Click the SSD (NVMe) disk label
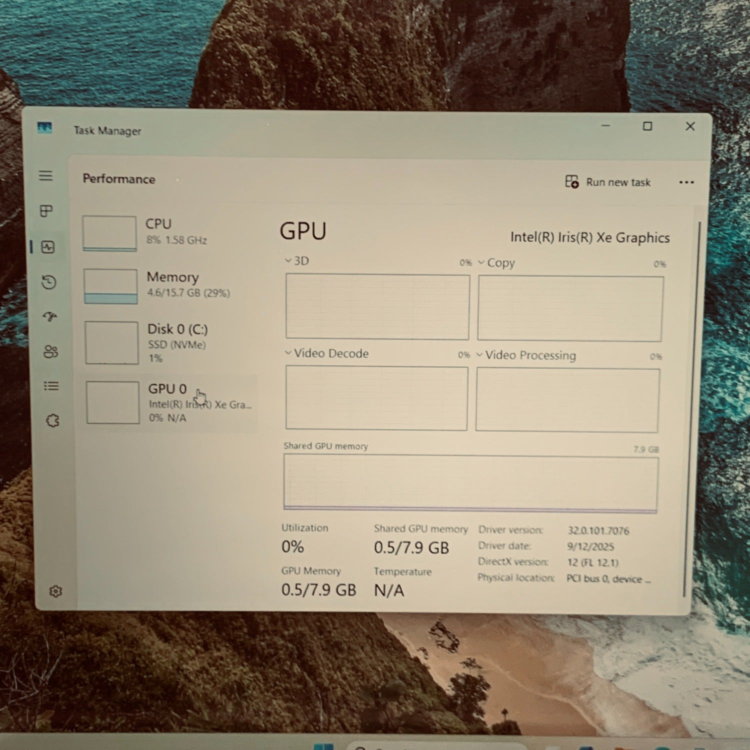The image size is (750, 750). pyautogui.click(x=177, y=344)
